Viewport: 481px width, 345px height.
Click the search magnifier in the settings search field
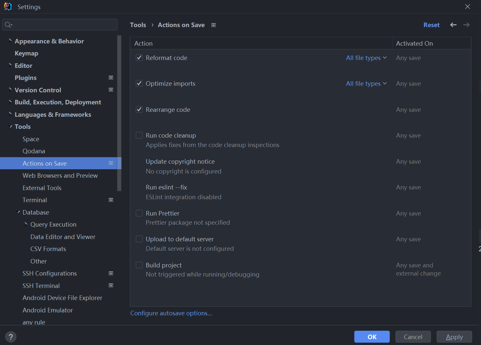tap(8, 24)
